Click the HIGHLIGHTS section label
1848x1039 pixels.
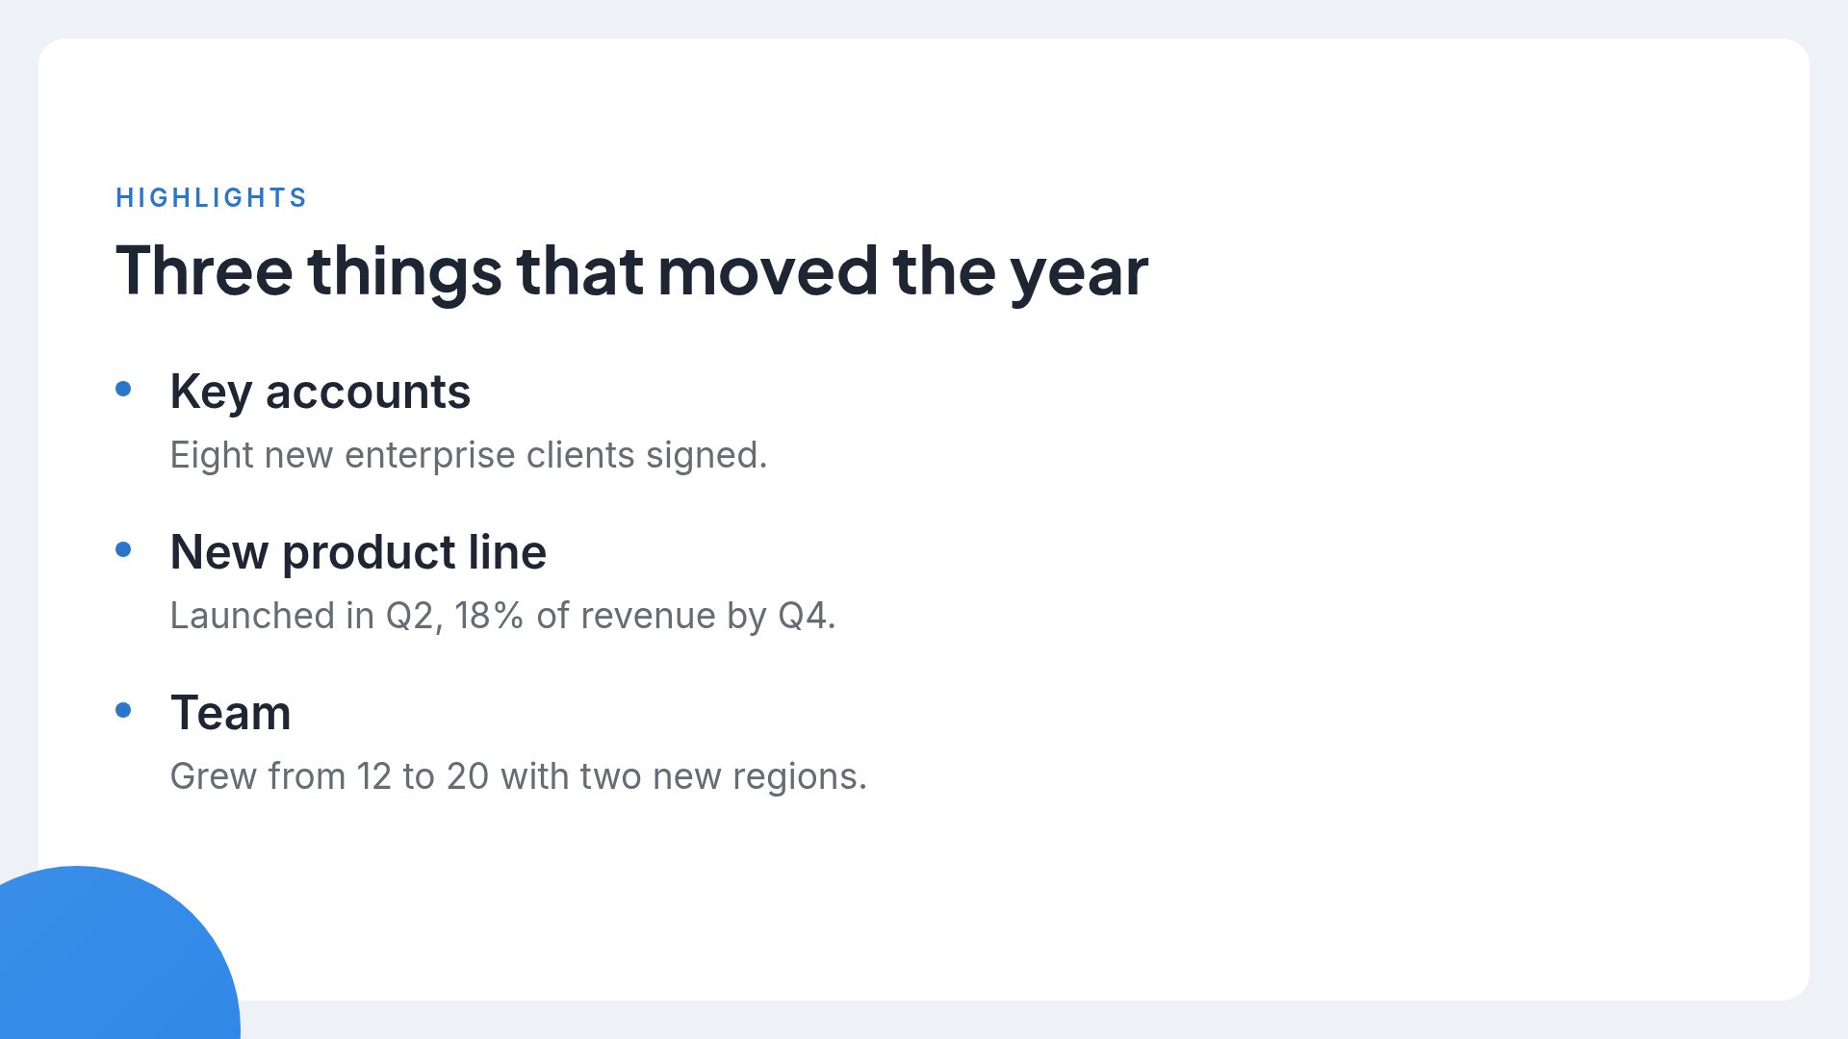(211, 198)
